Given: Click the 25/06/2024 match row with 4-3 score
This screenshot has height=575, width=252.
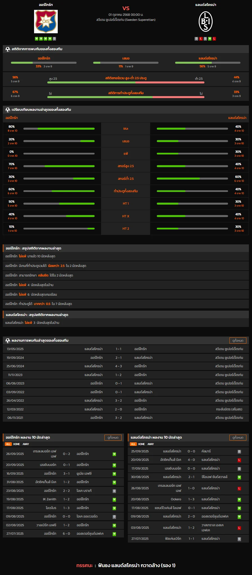Looking at the screenshot, I should [x=126, y=366].
